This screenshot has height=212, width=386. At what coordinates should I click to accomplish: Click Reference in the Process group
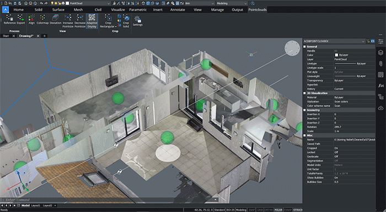9,19
